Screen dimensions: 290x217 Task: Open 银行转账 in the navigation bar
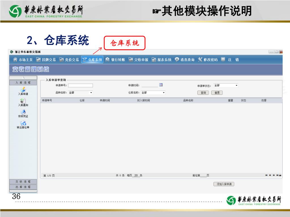click(115, 60)
